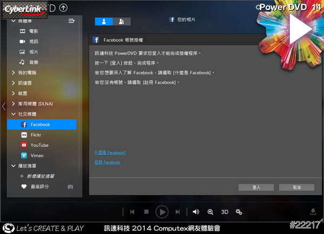Mute the volume speaker icon
This screenshot has height=234, width=324.
(196, 212)
